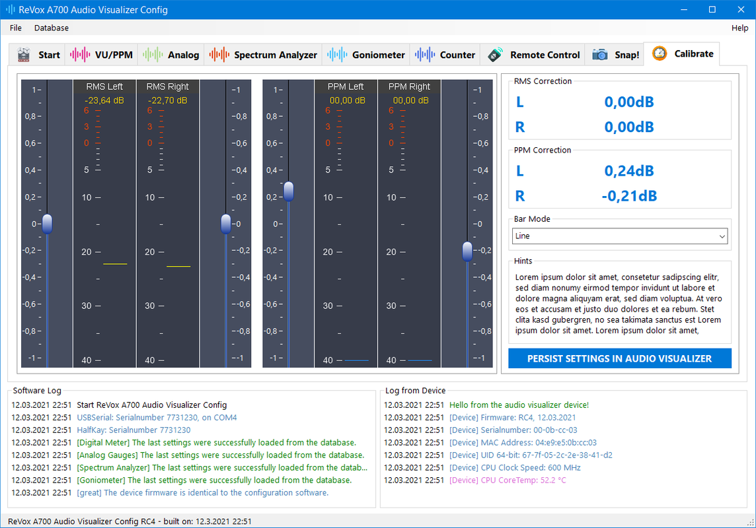Click the [Analog Gauges] log entry
Viewport: 756px width, 528px height.
click(220, 455)
